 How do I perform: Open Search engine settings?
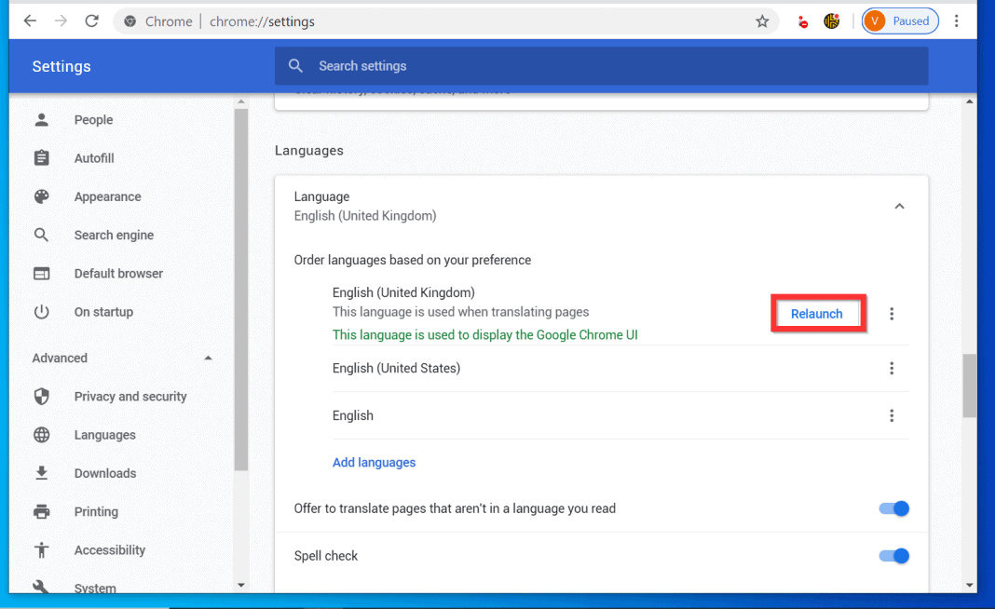click(x=114, y=235)
